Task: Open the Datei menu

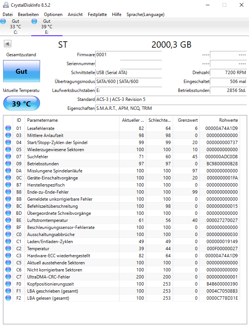Action: 8,15
